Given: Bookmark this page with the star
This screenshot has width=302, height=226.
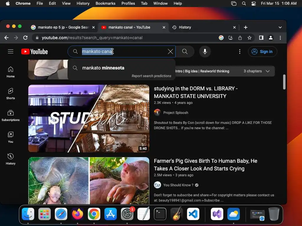Looking at the screenshot, I should [250, 38].
